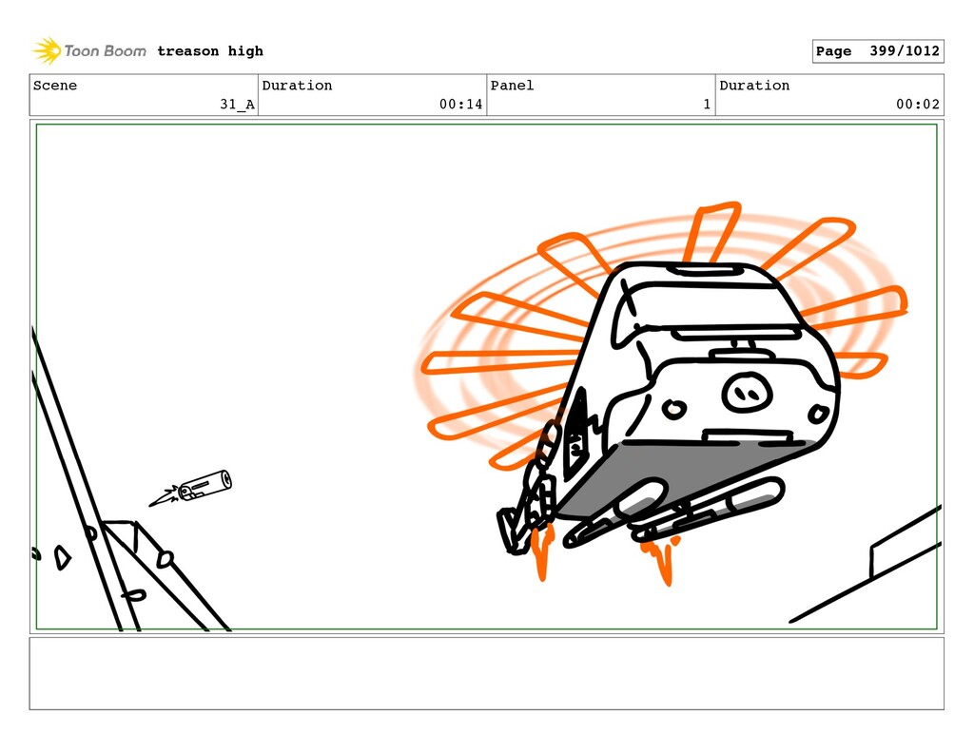Select the project title "treason high"

click(x=210, y=51)
